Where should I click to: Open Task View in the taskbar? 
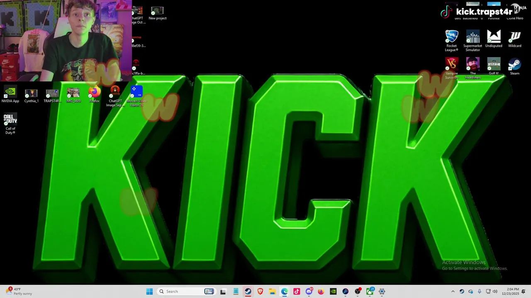[x=223, y=291]
